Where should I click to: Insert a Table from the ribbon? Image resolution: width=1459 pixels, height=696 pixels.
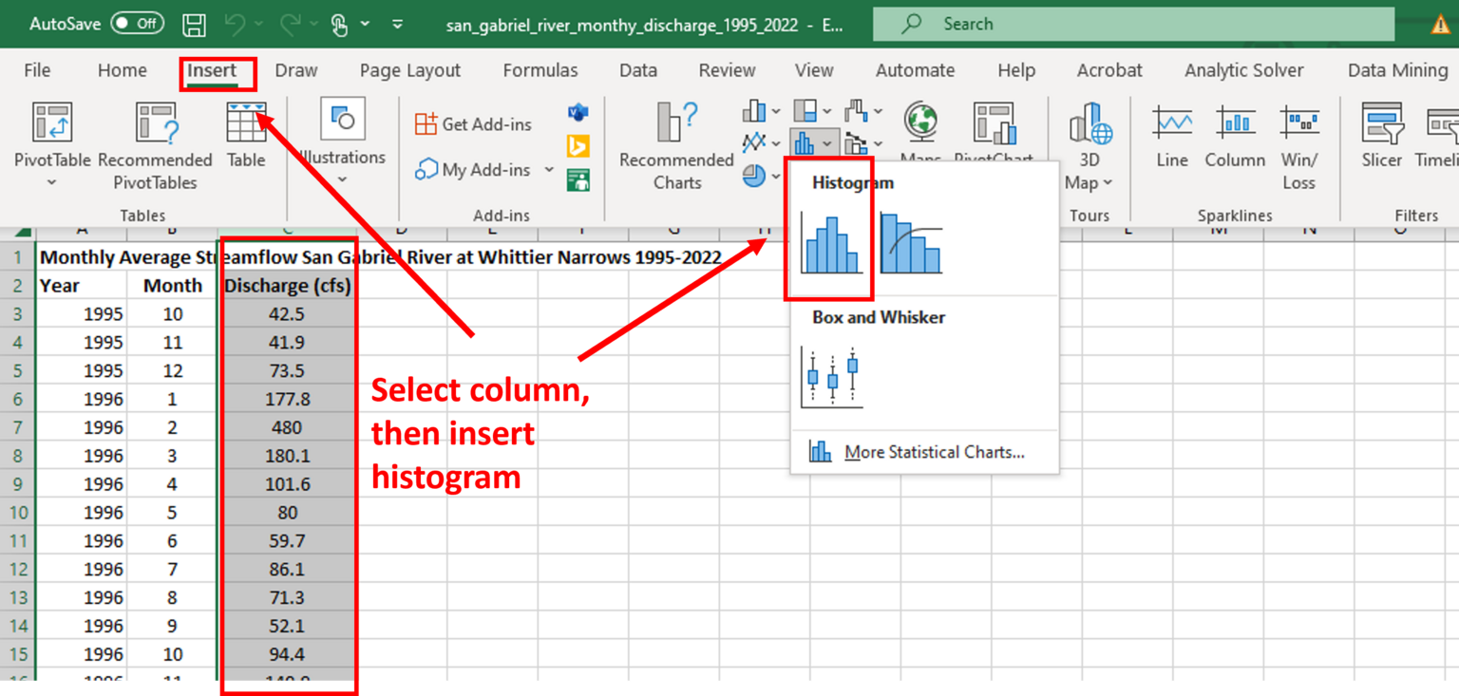tap(246, 136)
